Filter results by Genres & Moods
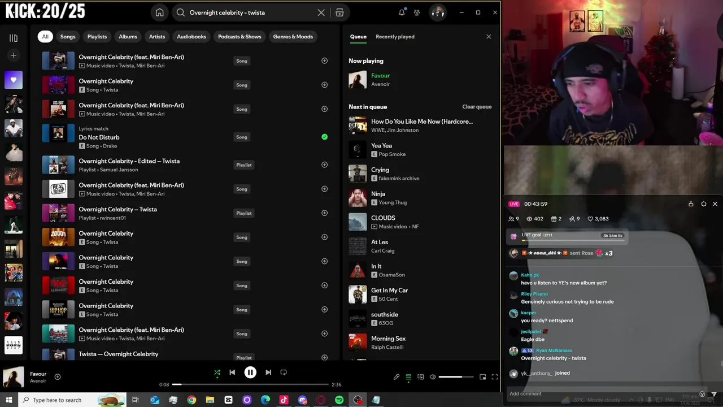Image resolution: width=723 pixels, height=407 pixels. 293,37
